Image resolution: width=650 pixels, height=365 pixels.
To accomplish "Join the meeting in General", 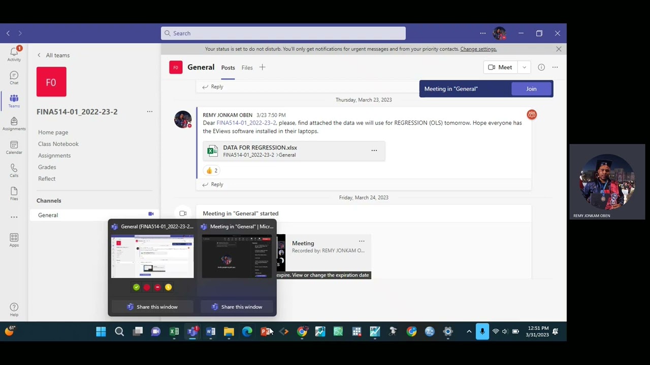I will pyautogui.click(x=531, y=89).
